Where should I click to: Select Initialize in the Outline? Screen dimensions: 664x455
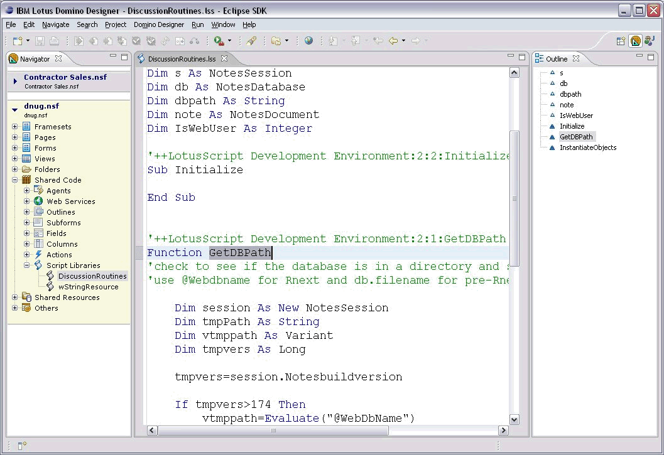(x=572, y=126)
